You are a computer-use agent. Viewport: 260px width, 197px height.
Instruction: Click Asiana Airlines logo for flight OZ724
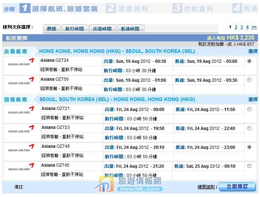(x=21, y=62)
